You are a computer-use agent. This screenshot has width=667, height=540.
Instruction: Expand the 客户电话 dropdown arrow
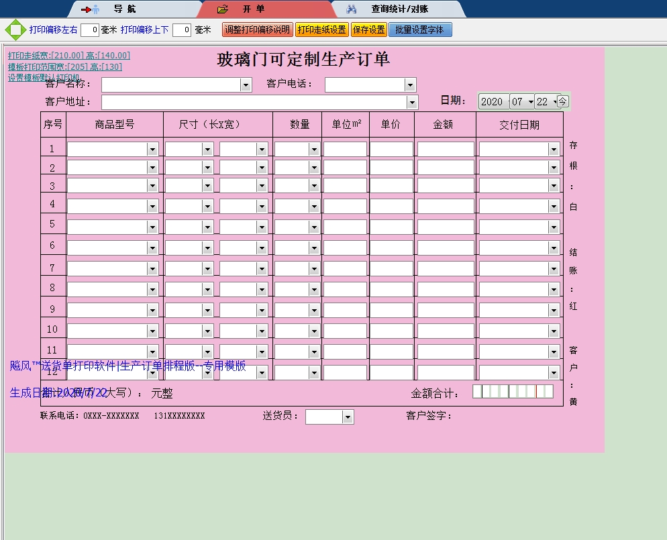pos(410,85)
